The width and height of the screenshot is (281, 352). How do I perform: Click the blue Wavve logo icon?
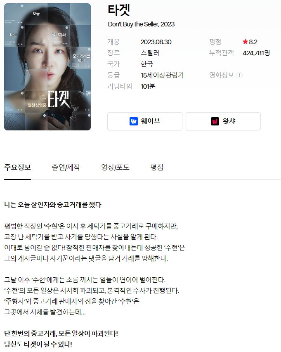pyautogui.click(x=134, y=121)
